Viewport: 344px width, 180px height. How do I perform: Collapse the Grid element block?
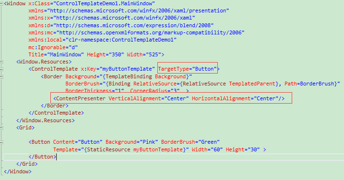(1, 128)
